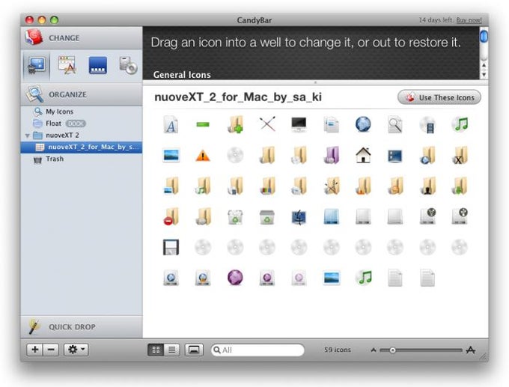Switch to icon grid view
Screen dimensions: 509x387
tap(156, 350)
